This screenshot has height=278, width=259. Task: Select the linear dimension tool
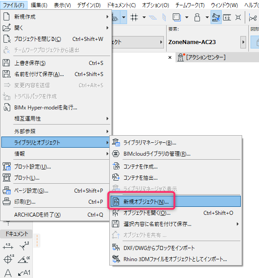coord(8,246)
